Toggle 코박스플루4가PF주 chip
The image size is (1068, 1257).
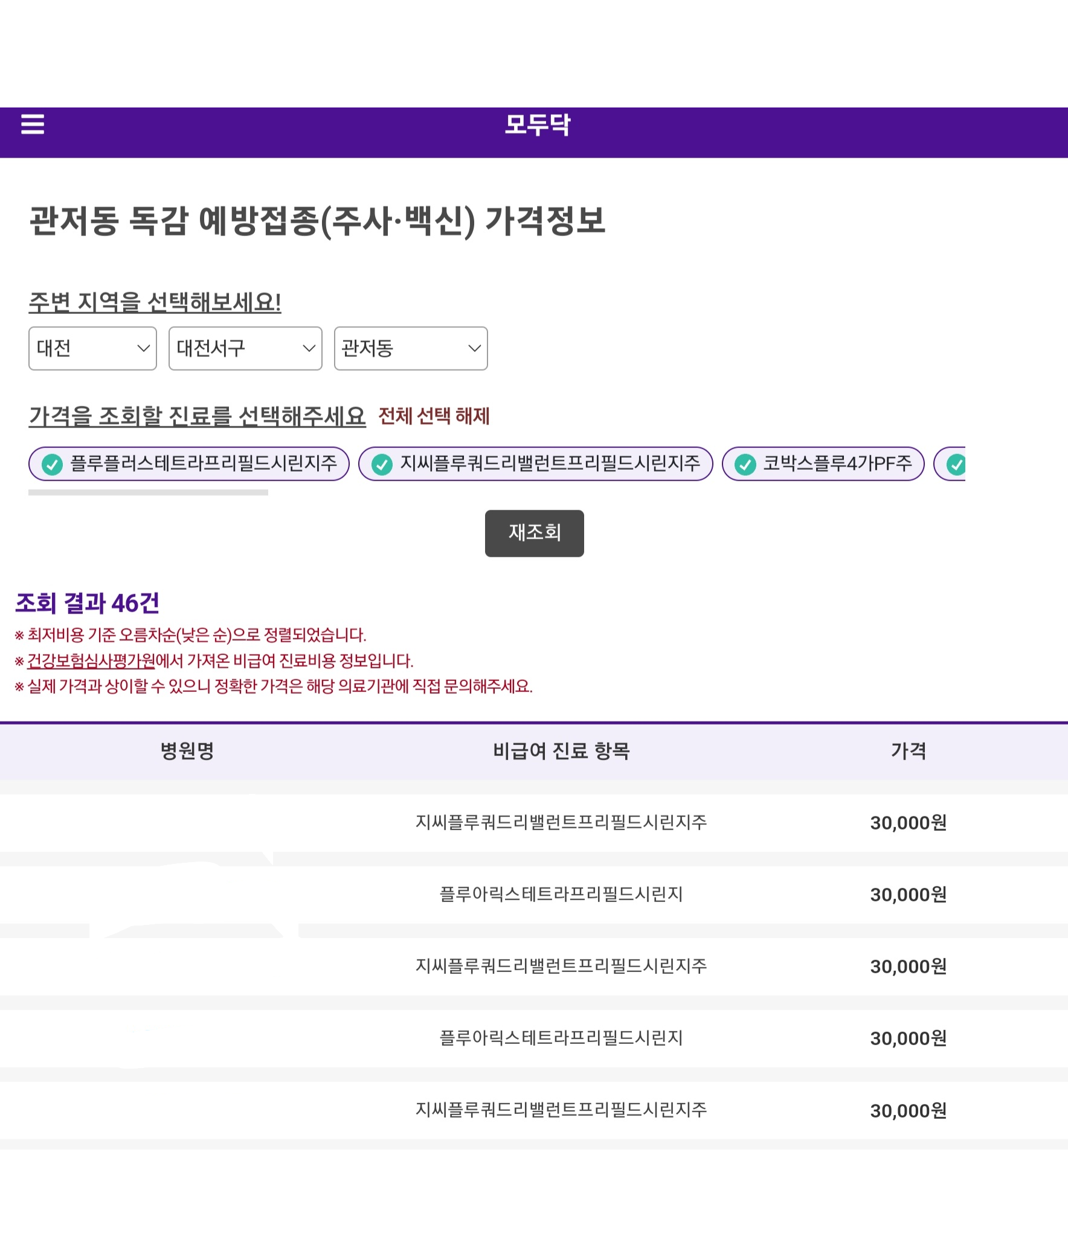pos(823,464)
